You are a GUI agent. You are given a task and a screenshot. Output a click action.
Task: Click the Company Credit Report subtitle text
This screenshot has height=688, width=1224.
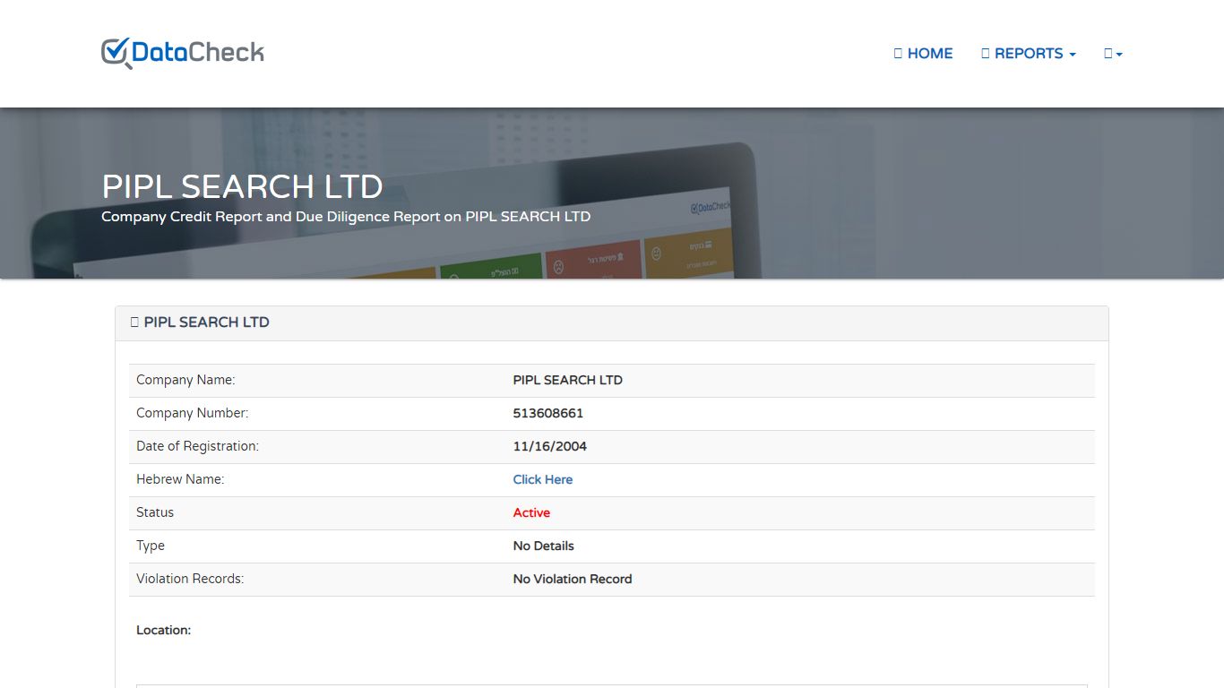coord(346,217)
